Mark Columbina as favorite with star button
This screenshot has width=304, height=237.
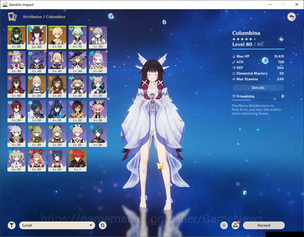coord(224,225)
